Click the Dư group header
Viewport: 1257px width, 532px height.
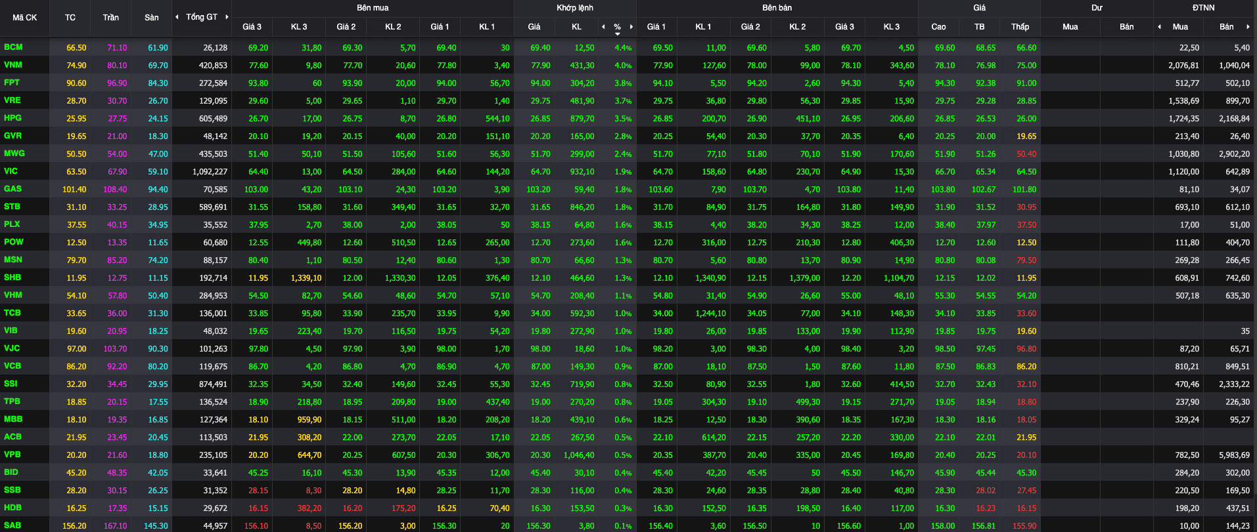point(1097,8)
